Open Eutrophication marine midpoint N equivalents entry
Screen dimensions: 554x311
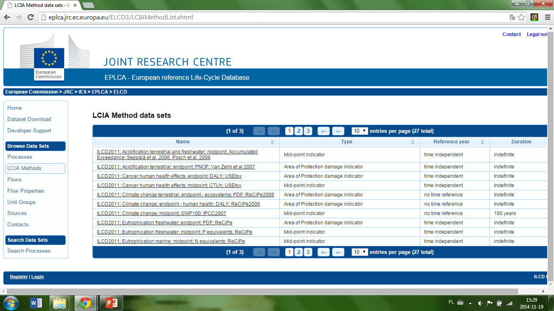[171, 241]
